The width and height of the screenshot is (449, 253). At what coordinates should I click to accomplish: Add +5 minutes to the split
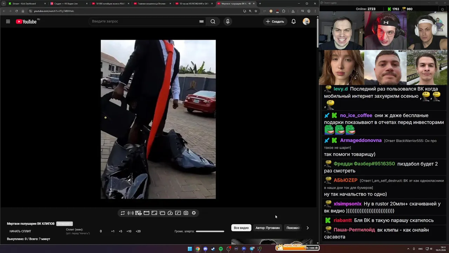click(121, 231)
